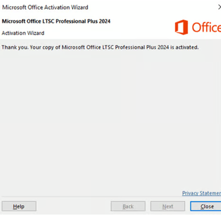Finish by clicking the Close button
This screenshot has width=221, height=216.
click(206, 206)
